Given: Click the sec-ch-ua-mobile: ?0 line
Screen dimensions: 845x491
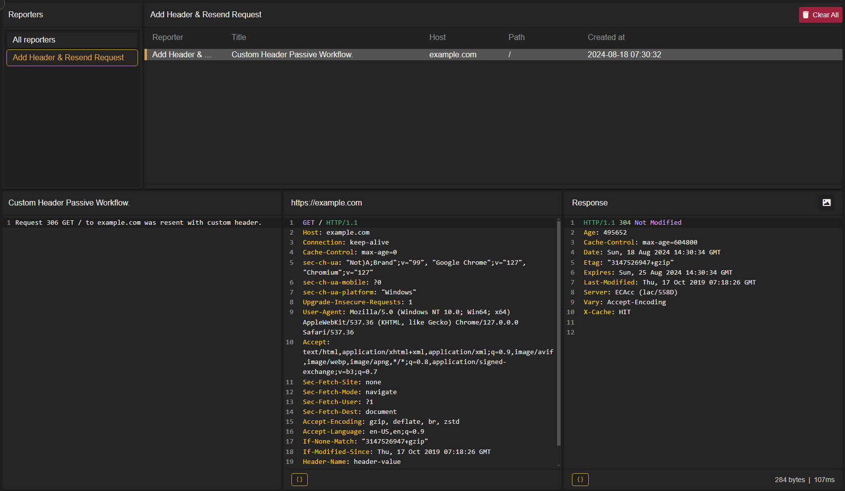Looking at the screenshot, I should [x=342, y=283].
